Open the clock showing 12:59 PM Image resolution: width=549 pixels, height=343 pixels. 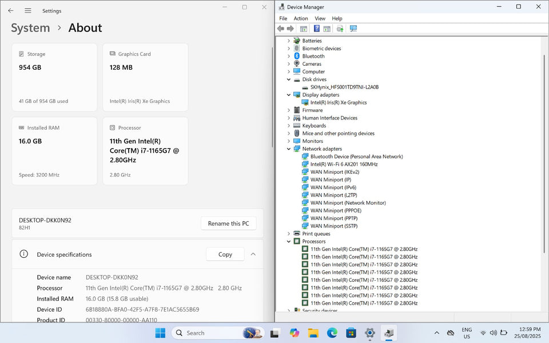(527, 333)
